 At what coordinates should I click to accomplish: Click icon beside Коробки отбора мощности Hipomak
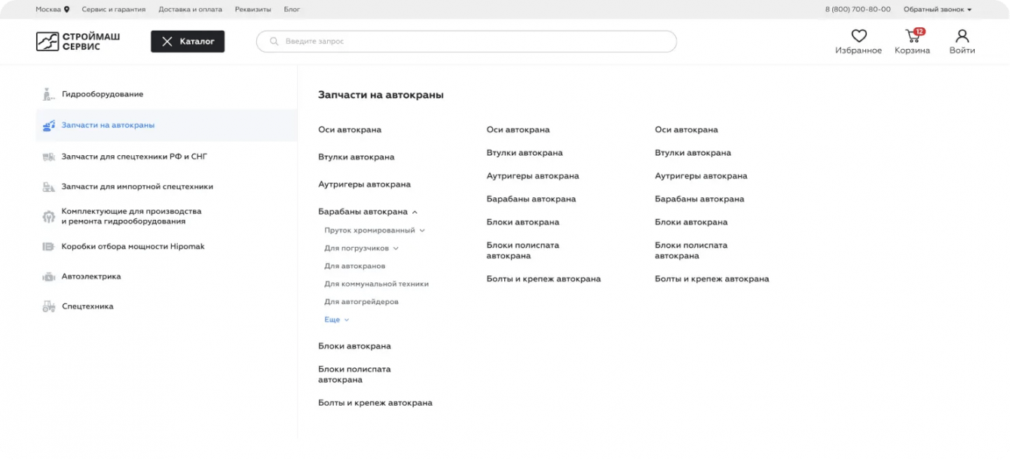pos(48,246)
